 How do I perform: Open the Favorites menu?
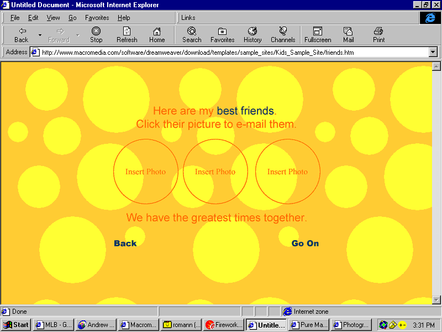coord(97,18)
